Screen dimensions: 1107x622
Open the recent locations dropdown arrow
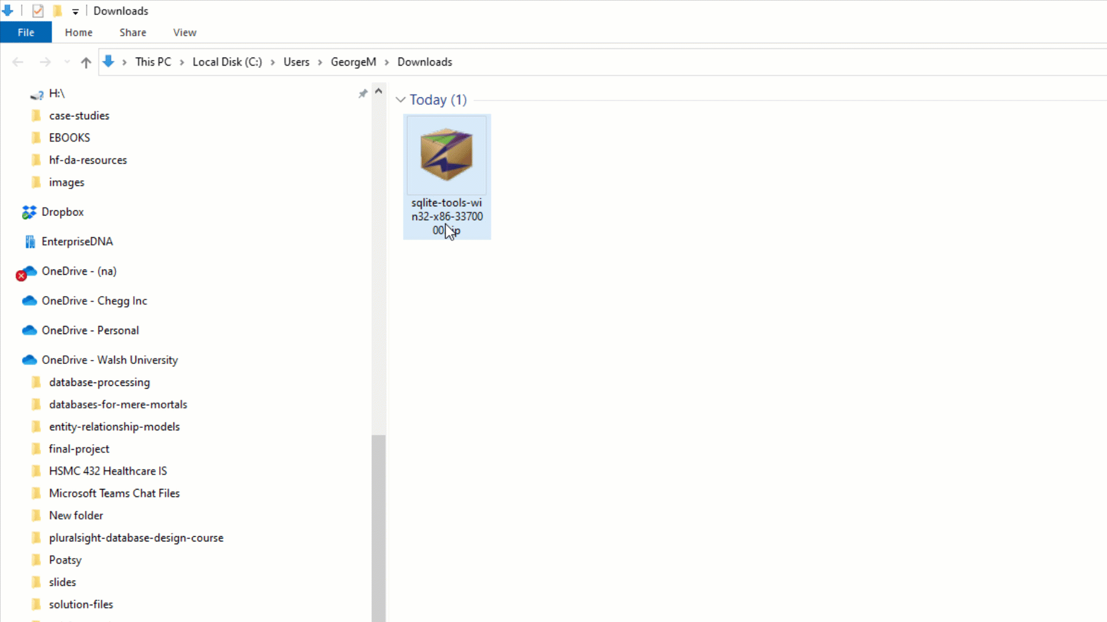[67, 62]
